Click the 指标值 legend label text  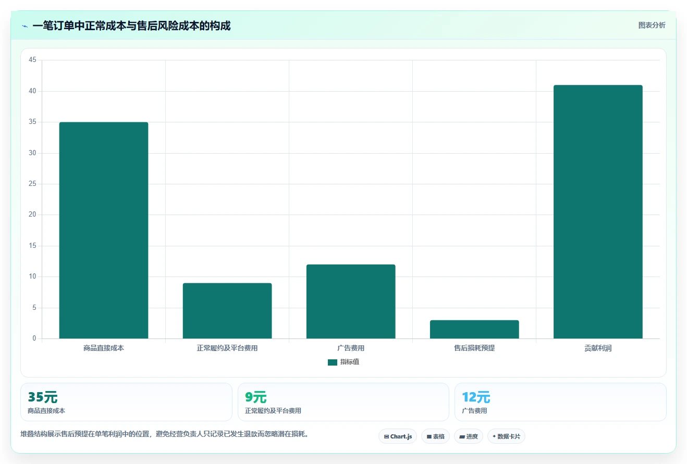click(x=350, y=362)
